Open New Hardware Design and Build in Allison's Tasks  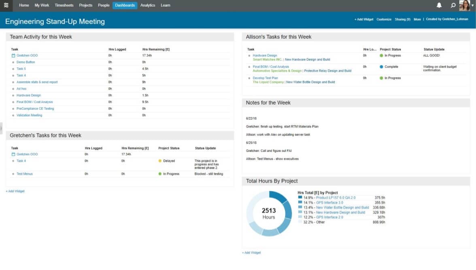click(307, 60)
